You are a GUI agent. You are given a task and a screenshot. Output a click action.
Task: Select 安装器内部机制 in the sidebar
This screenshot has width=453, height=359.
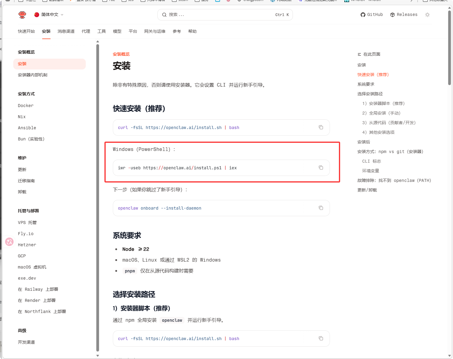point(33,75)
